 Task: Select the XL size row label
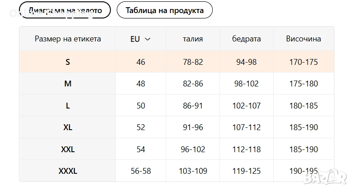(x=68, y=127)
